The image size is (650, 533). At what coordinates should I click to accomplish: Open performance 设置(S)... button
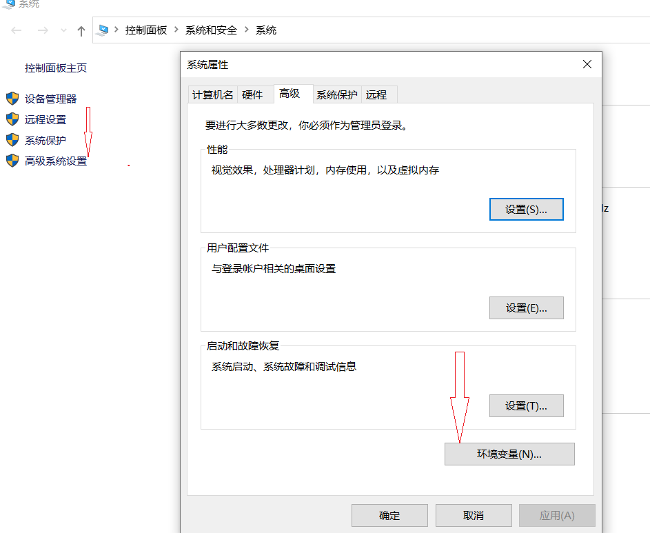[526, 210]
